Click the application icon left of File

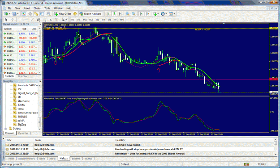coord(4,8)
